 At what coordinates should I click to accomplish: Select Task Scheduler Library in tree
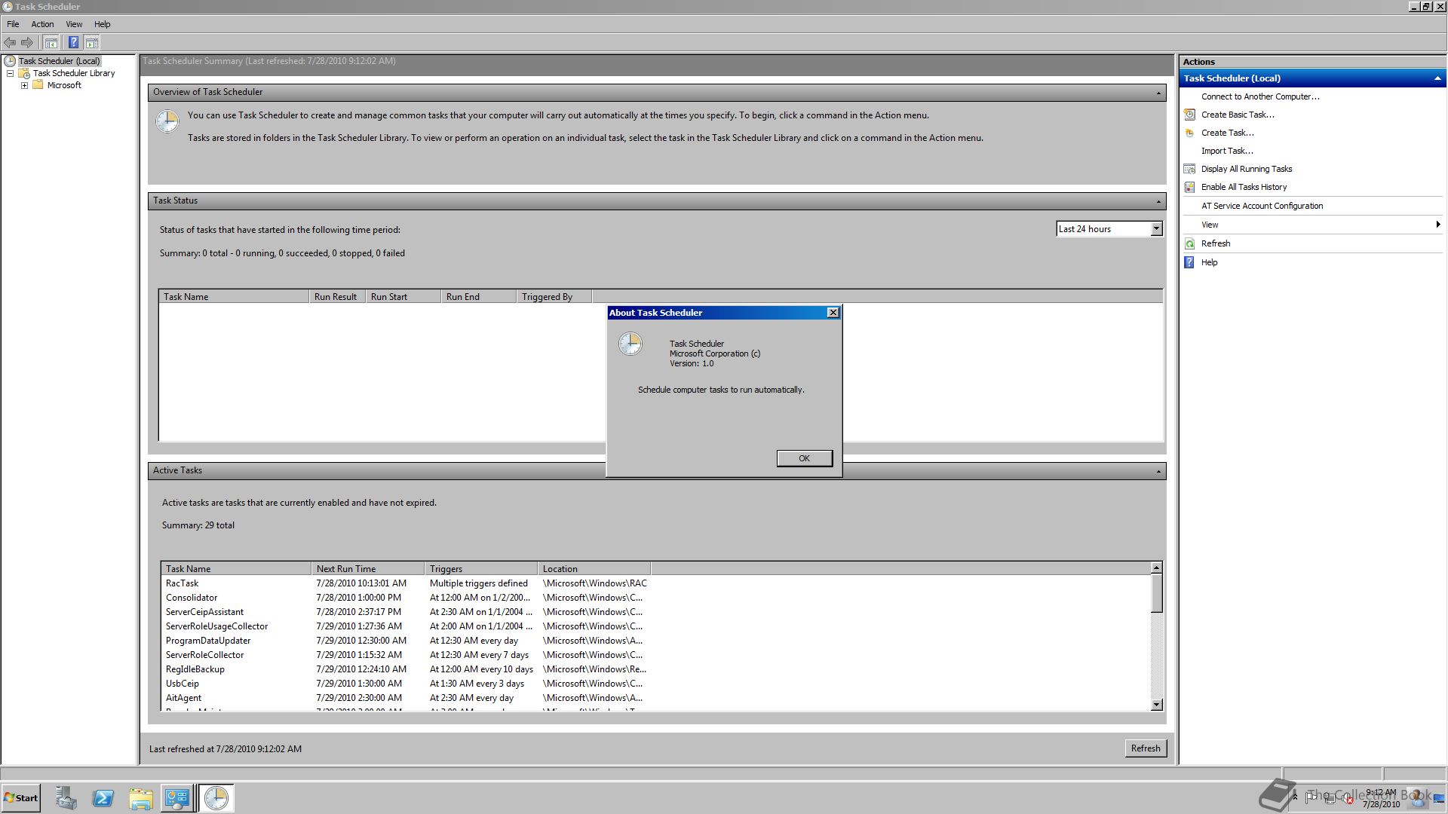pos(74,73)
